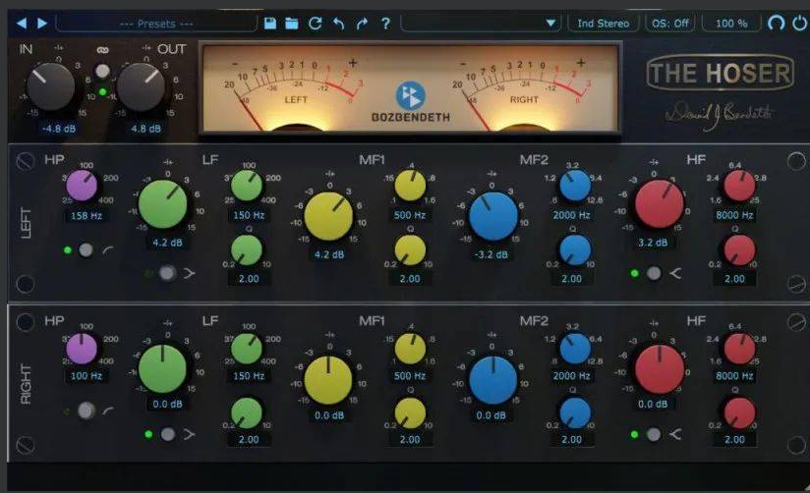Open preset folder icon
The width and height of the screenshot is (810, 493).
[292, 24]
